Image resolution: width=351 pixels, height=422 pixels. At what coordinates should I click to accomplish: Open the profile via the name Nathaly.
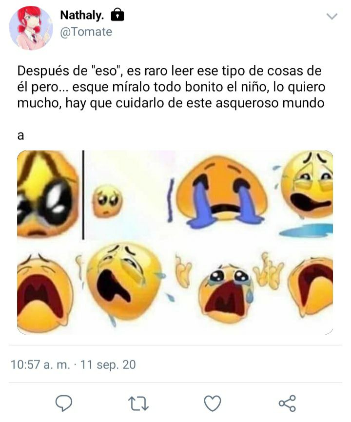click(x=82, y=15)
